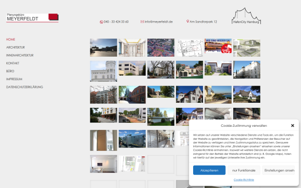
Task: Click the envelope email icon
Action: (142, 22)
